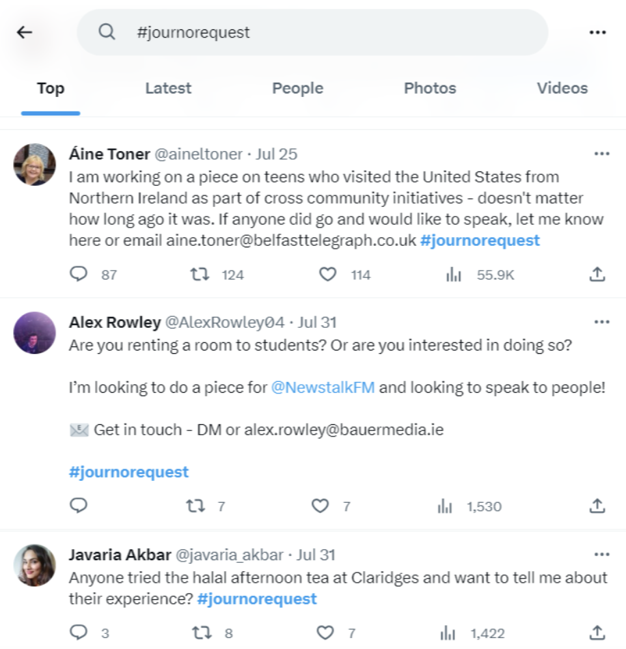
Task: Open Áine Toner's profile picture
Action: [x=34, y=164]
